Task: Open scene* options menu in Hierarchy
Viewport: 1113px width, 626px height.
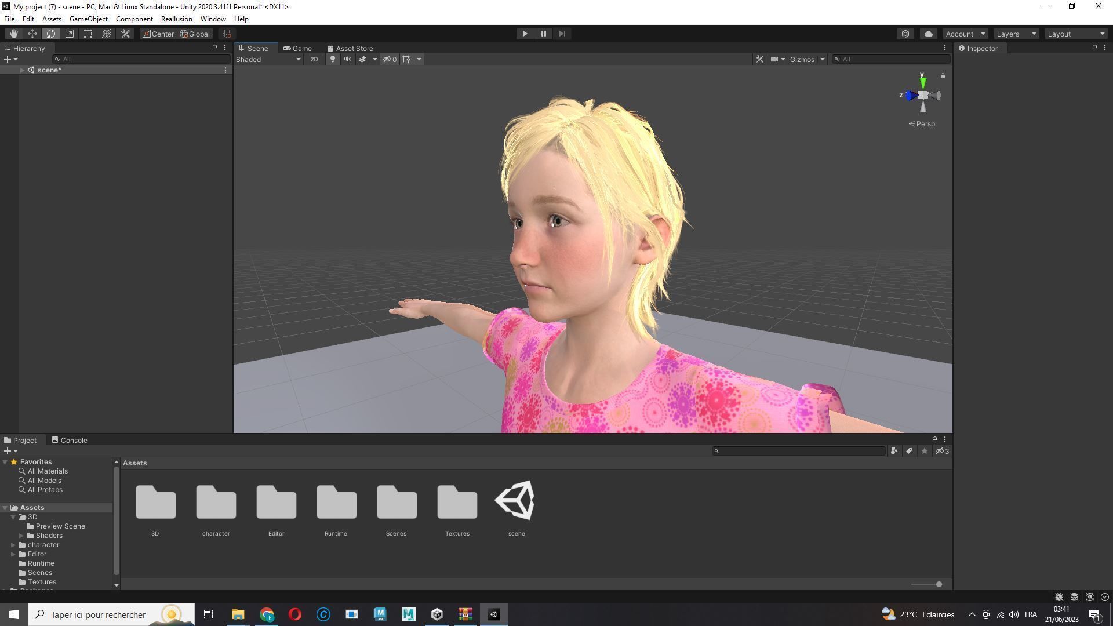Action: [x=225, y=70]
